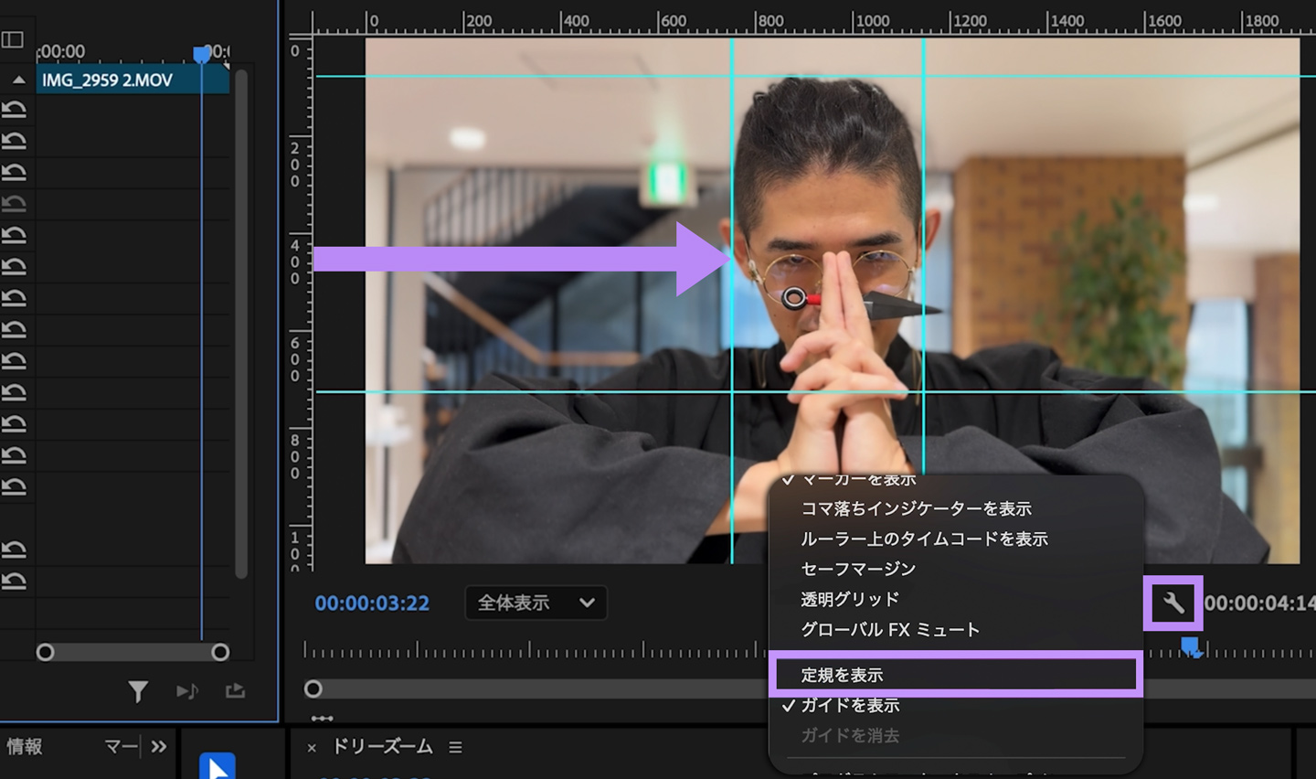Click the 1800 mark on horizontal ruler
Screen dimensions: 1316x779
pos(1262,20)
